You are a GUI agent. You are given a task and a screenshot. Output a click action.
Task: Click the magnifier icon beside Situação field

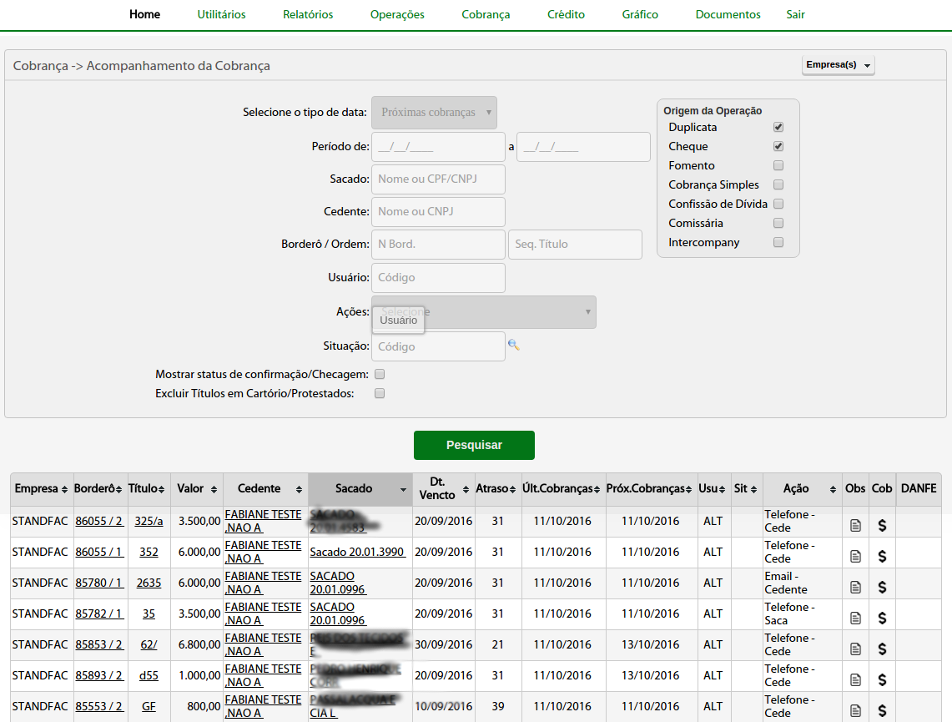click(514, 345)
